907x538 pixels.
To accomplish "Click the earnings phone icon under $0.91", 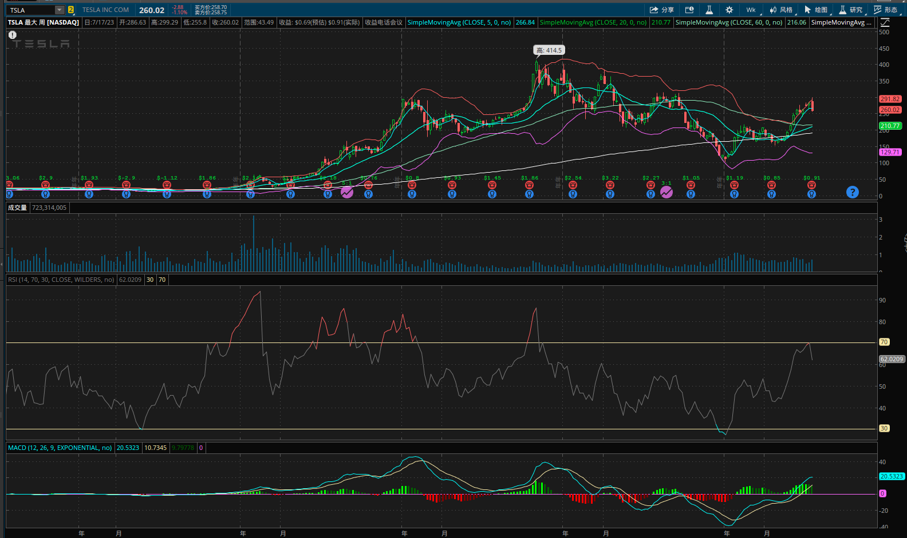I will pyautogui.click(x=811, y=185).
